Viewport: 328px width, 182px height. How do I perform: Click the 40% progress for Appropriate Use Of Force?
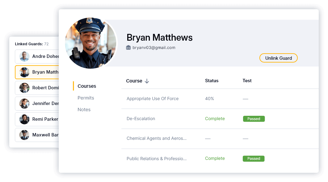[x=209, y=99]
